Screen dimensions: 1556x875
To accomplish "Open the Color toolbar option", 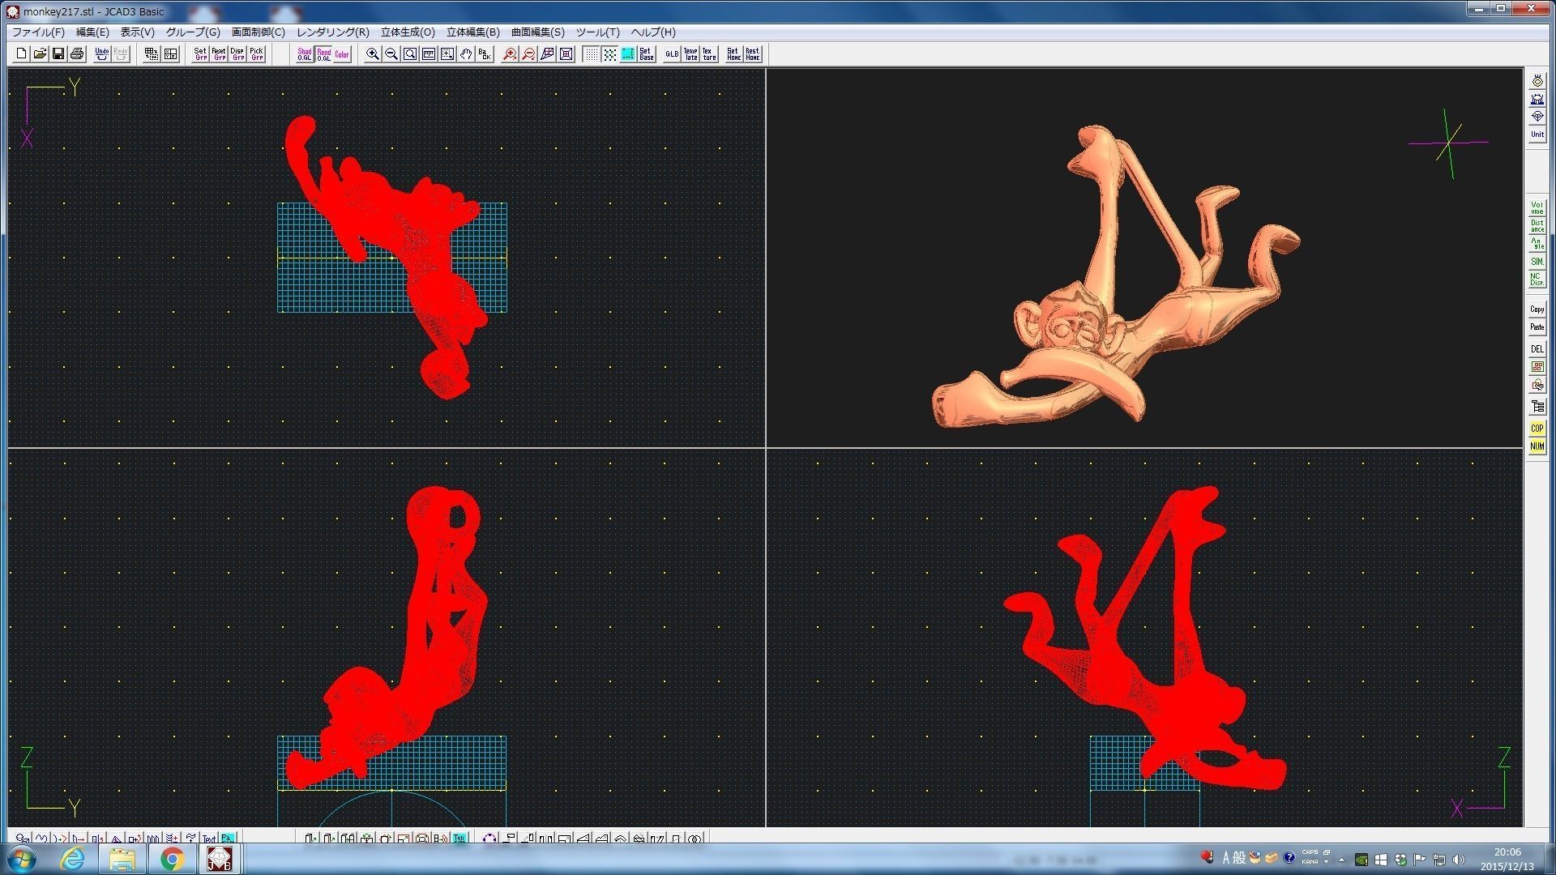I will point(342,54).
